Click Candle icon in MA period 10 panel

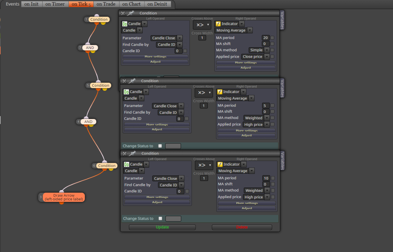(127, 164)
